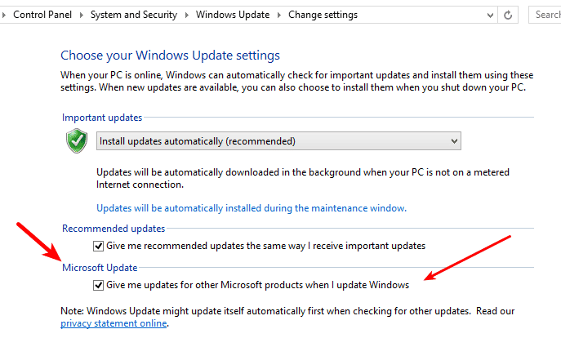Click arrow after Control Panel breadcrumb

pos(81,15)
